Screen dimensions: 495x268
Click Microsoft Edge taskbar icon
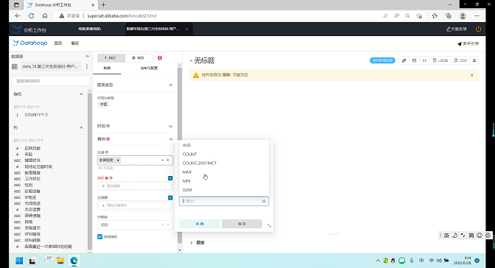point(74,261)
